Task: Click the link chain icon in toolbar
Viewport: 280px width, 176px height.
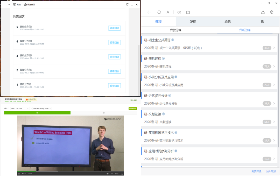Action: (x=179, y=12)
